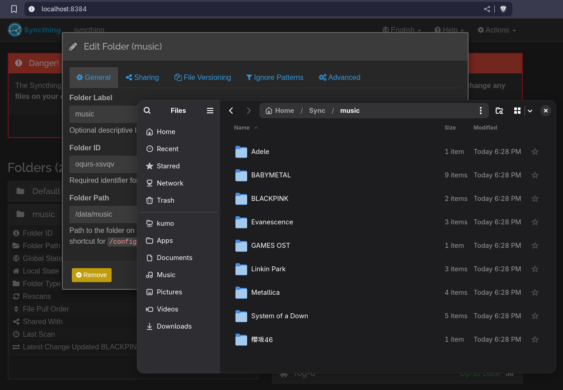Click the Folder Path input field
Image resolution: width=563 pixels, height=390 pixels.
click(103, 214)
